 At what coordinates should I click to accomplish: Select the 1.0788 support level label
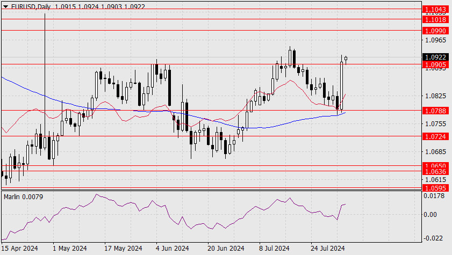pyautogui.click(x=435, y=111)
